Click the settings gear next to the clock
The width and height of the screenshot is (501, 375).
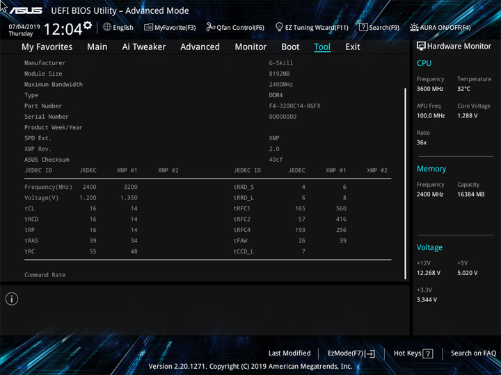(x=88, y=25)
